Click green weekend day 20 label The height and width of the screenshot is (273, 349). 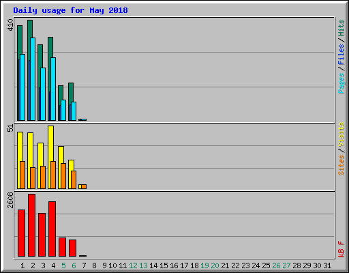click(x=215, y=265)
